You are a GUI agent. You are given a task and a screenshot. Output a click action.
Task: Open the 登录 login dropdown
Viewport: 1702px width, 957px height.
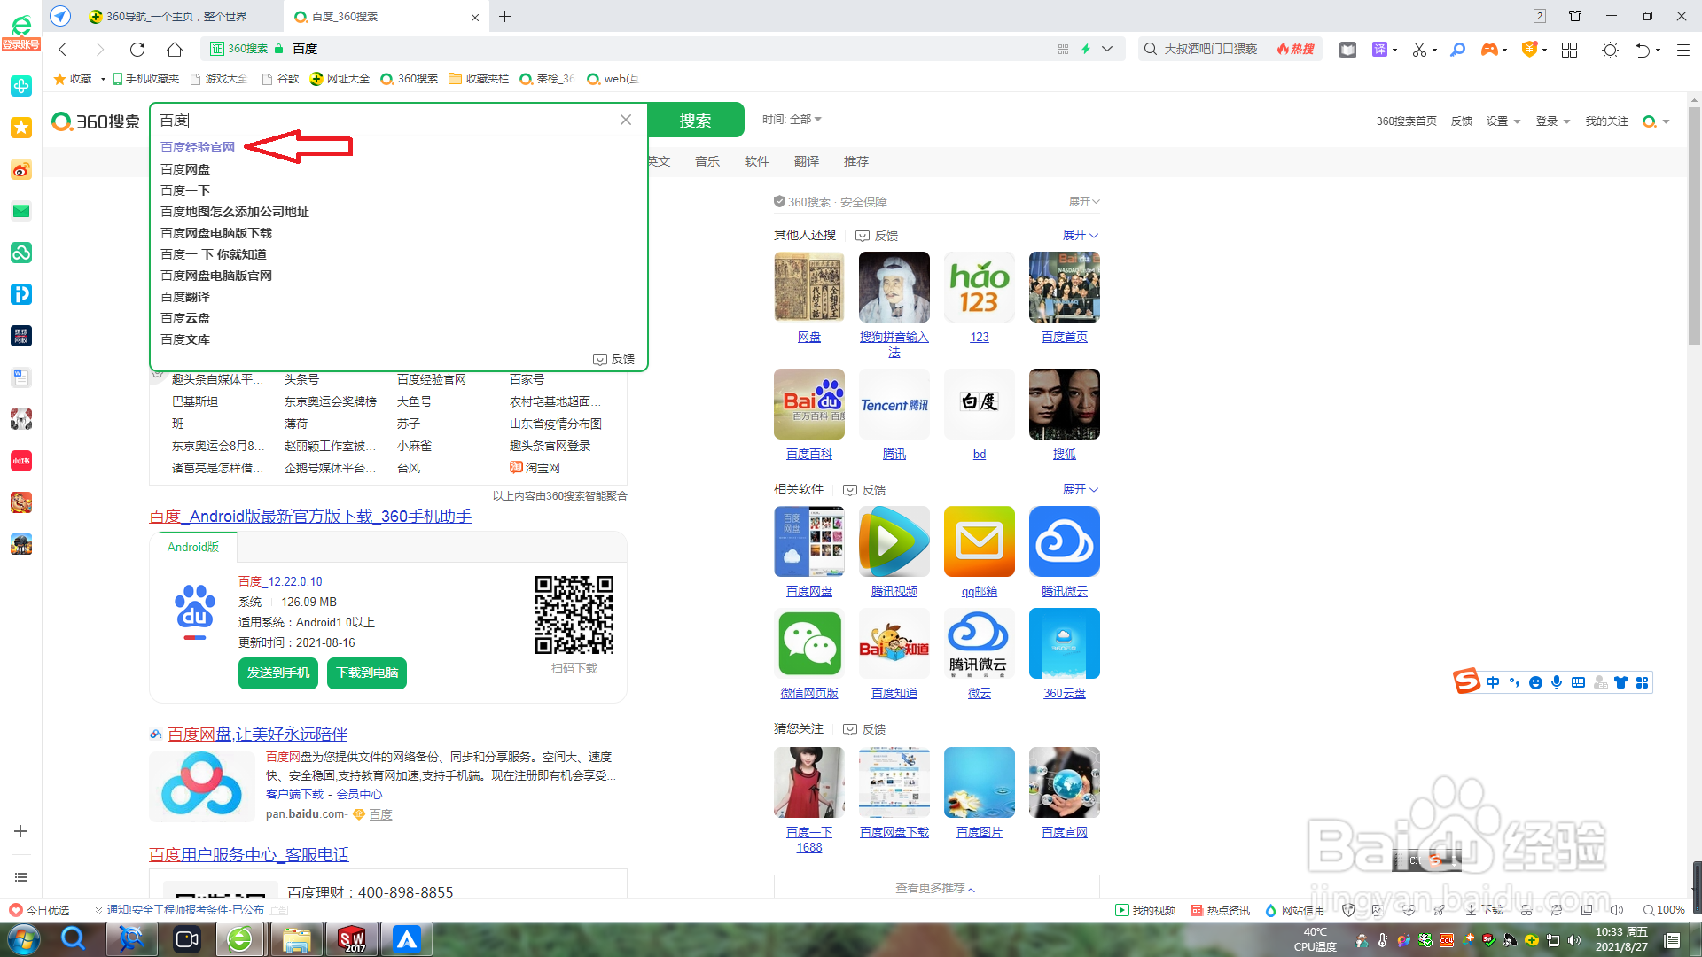1552,121
